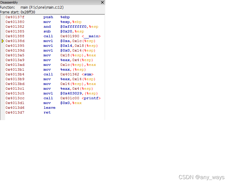Screen dimensions: 229x183
Task: Click the yellow current-instruction arrow marker
Action: 3,41
